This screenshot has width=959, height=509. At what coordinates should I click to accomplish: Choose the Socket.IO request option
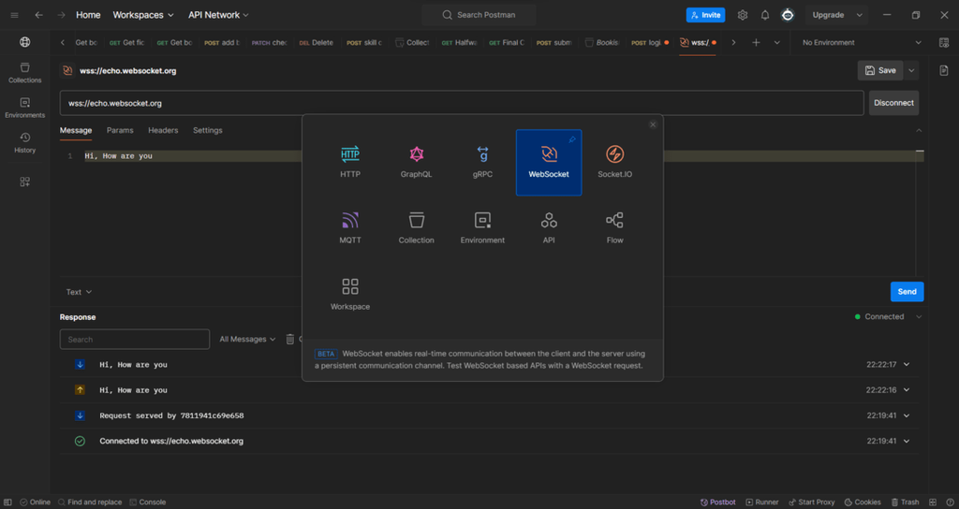point(614,162)
